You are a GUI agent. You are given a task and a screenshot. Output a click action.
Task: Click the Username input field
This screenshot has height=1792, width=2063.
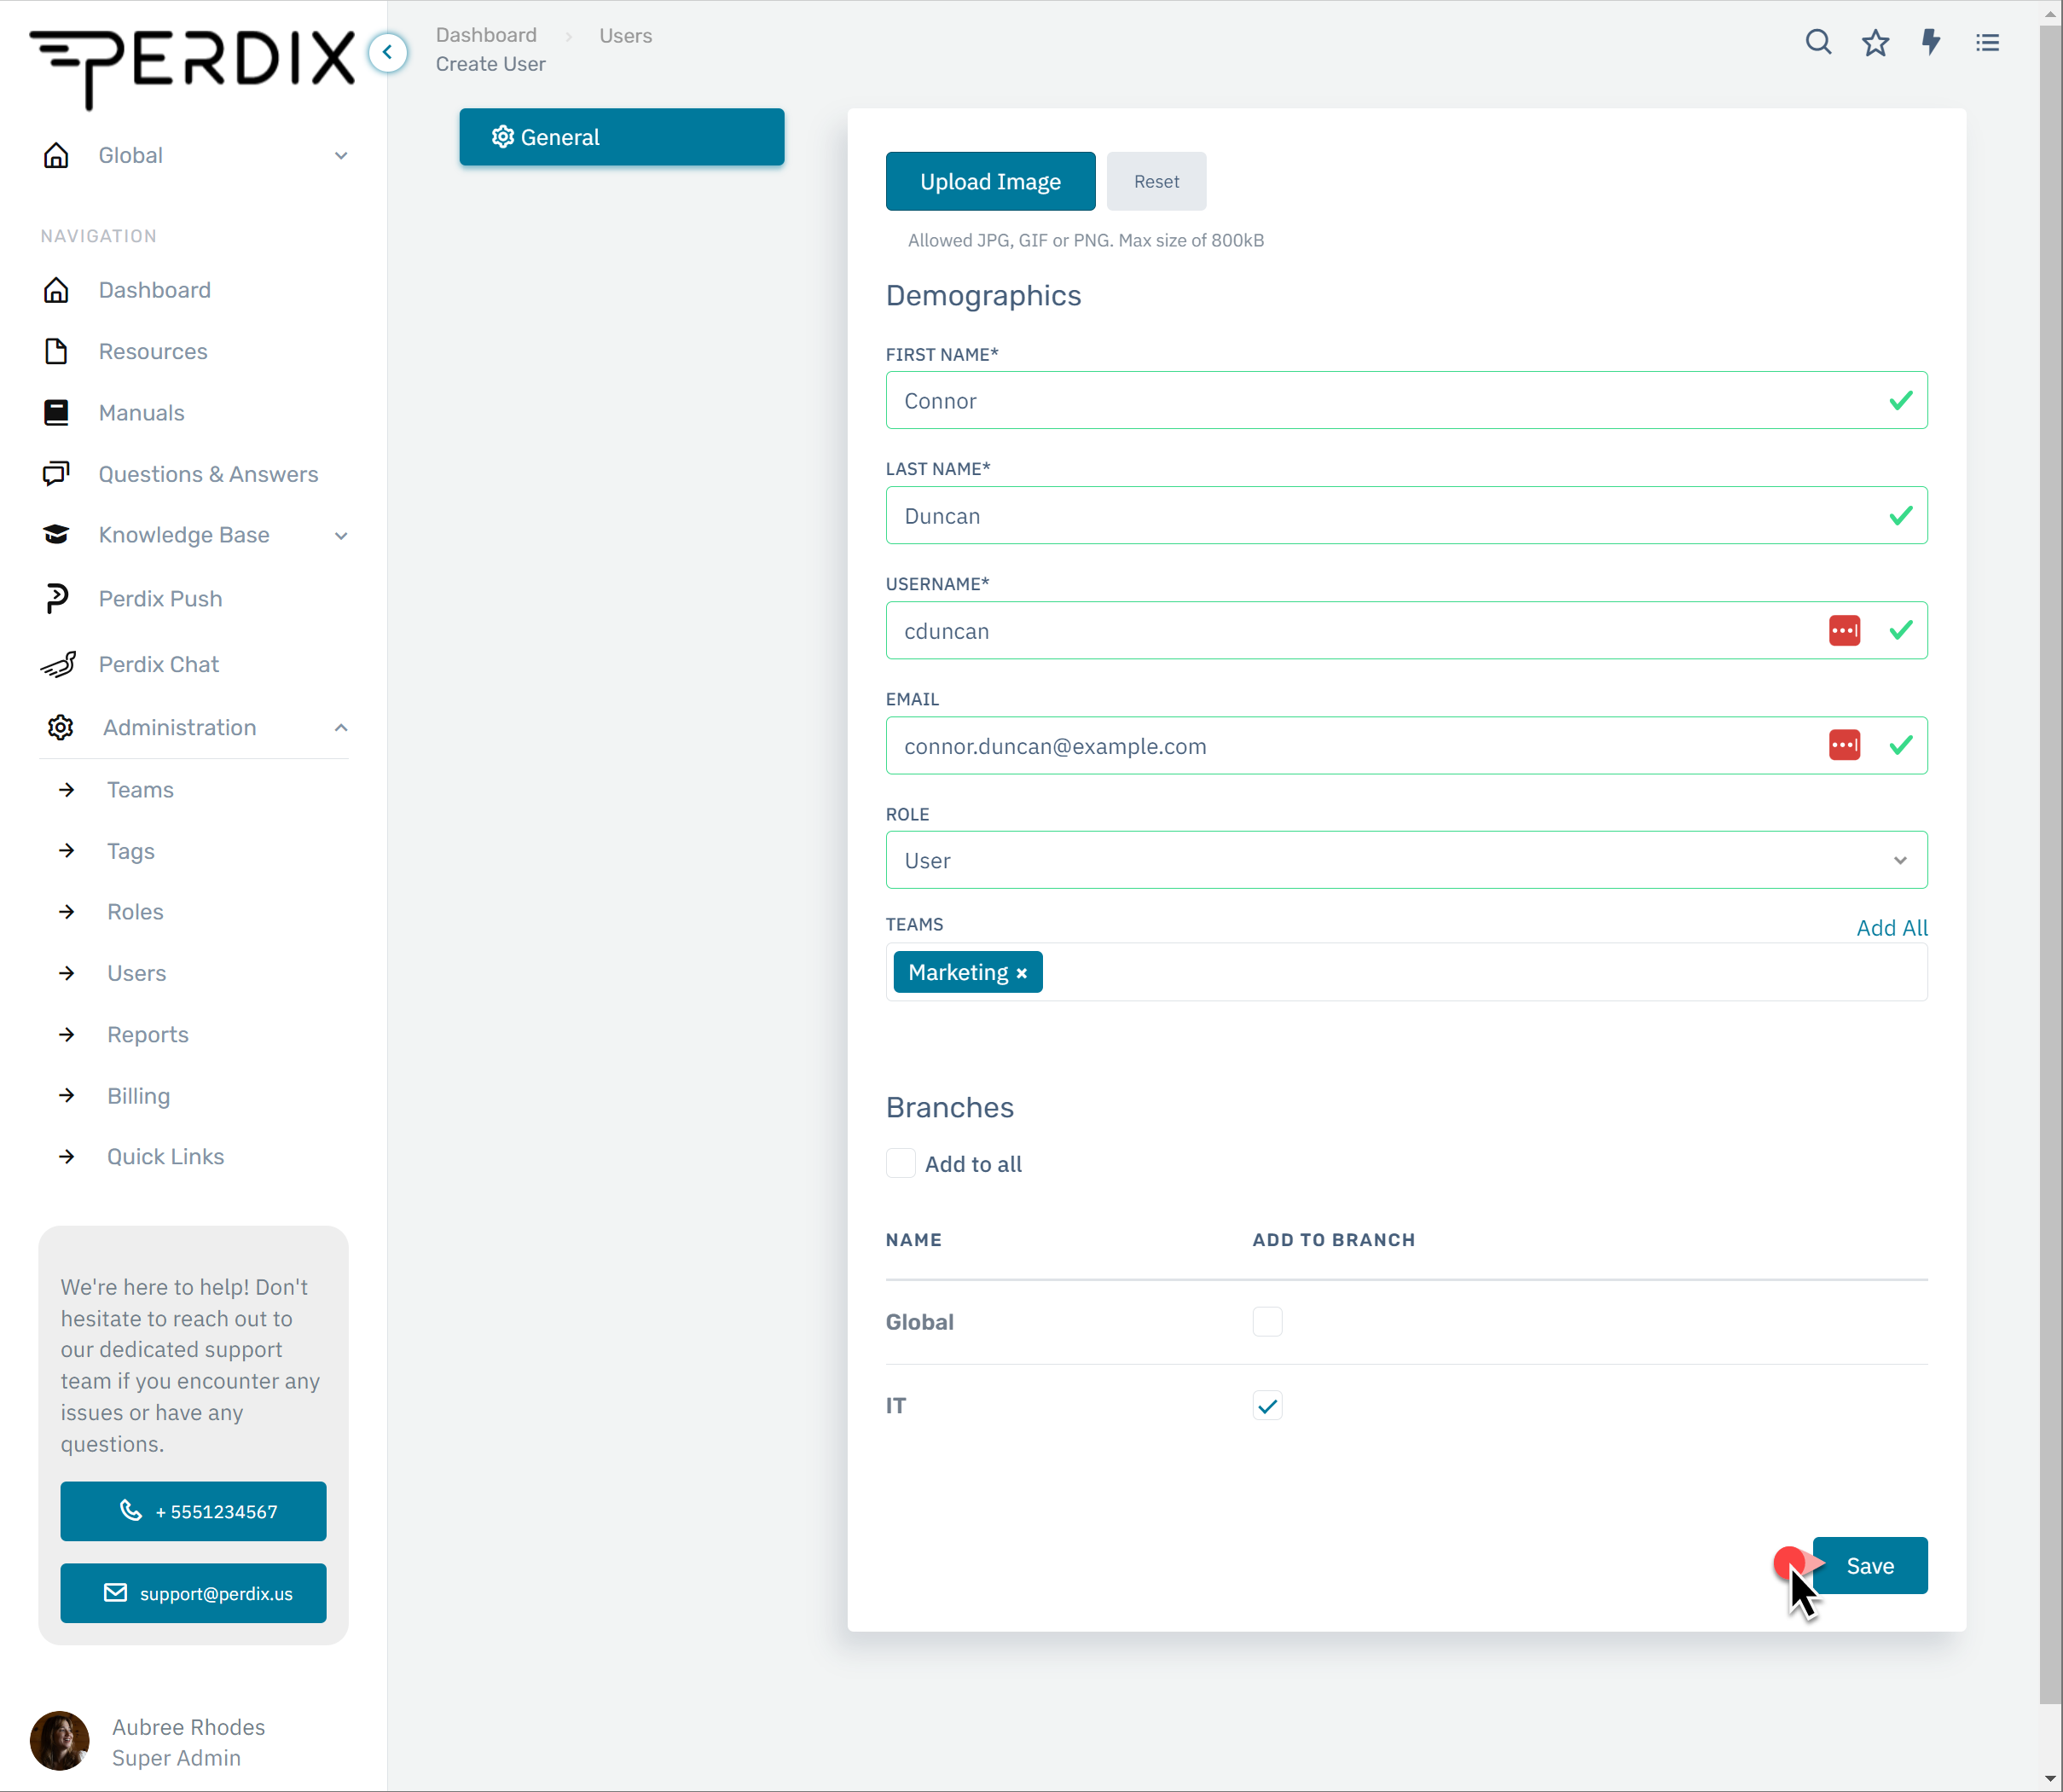point(1406,630)
